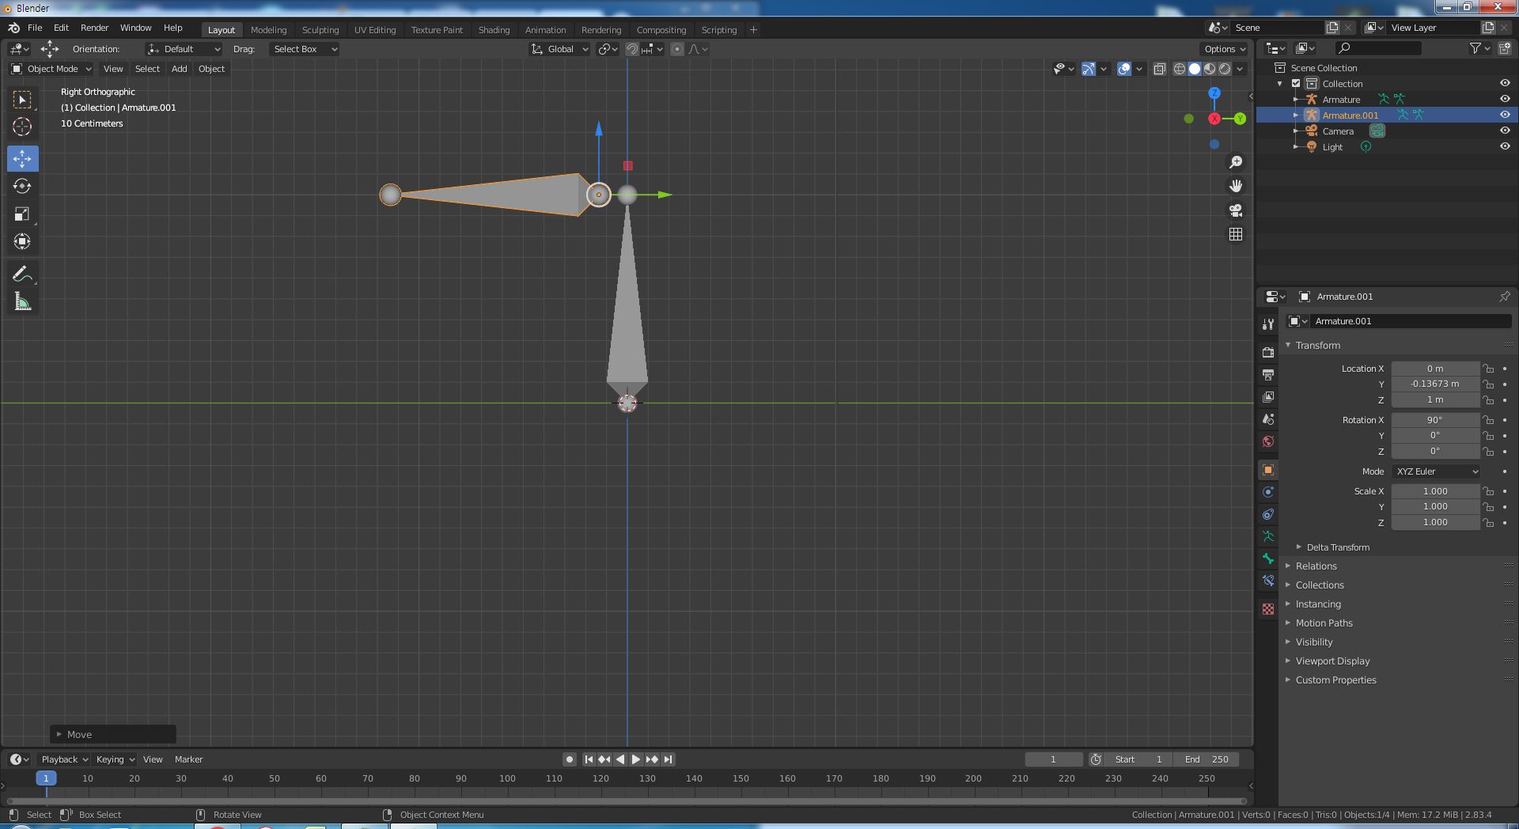
Task: Open the Orientation Default dropdown
Action: pyautogui.click(x=184, y=49)
